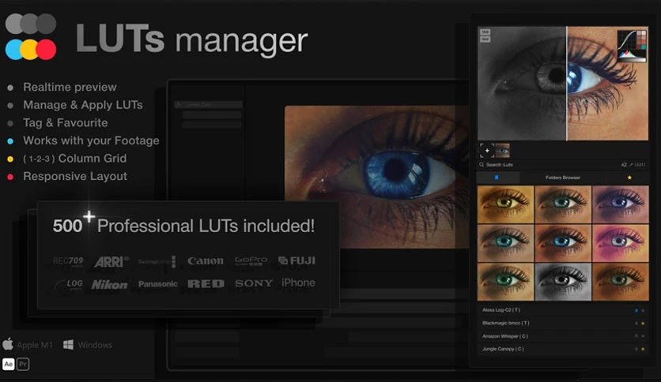Select the green eye LUT thumbnail in the bottom row
The image size is (661, 382).
[x=505, y=282]
